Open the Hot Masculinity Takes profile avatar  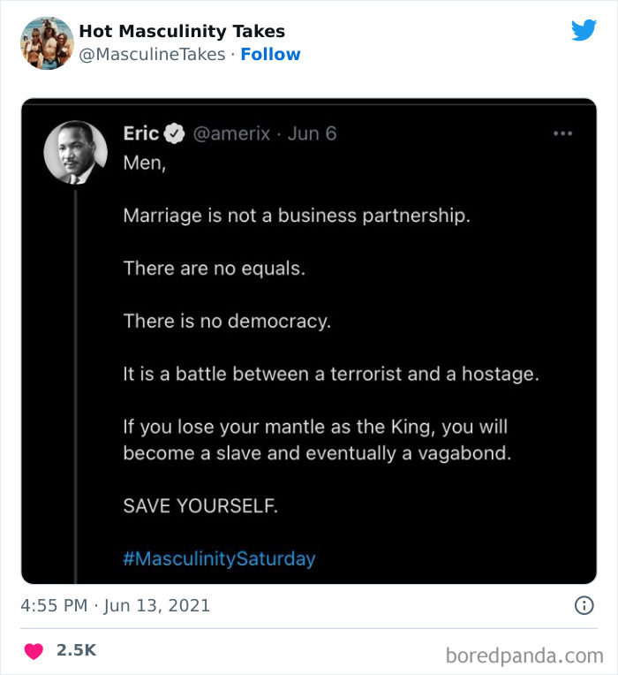click(x=47, y=42)
